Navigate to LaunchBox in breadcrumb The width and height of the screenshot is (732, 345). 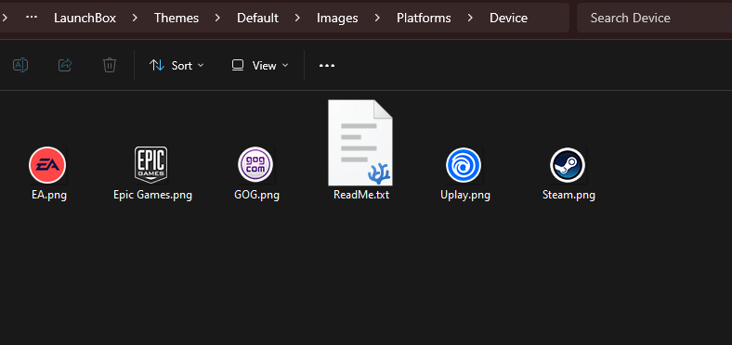point(85,19)
